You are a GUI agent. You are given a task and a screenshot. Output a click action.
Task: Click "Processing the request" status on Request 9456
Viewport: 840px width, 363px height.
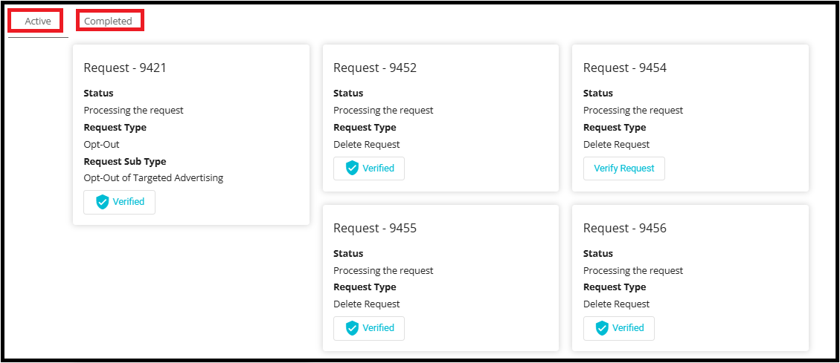pos(633,271)
